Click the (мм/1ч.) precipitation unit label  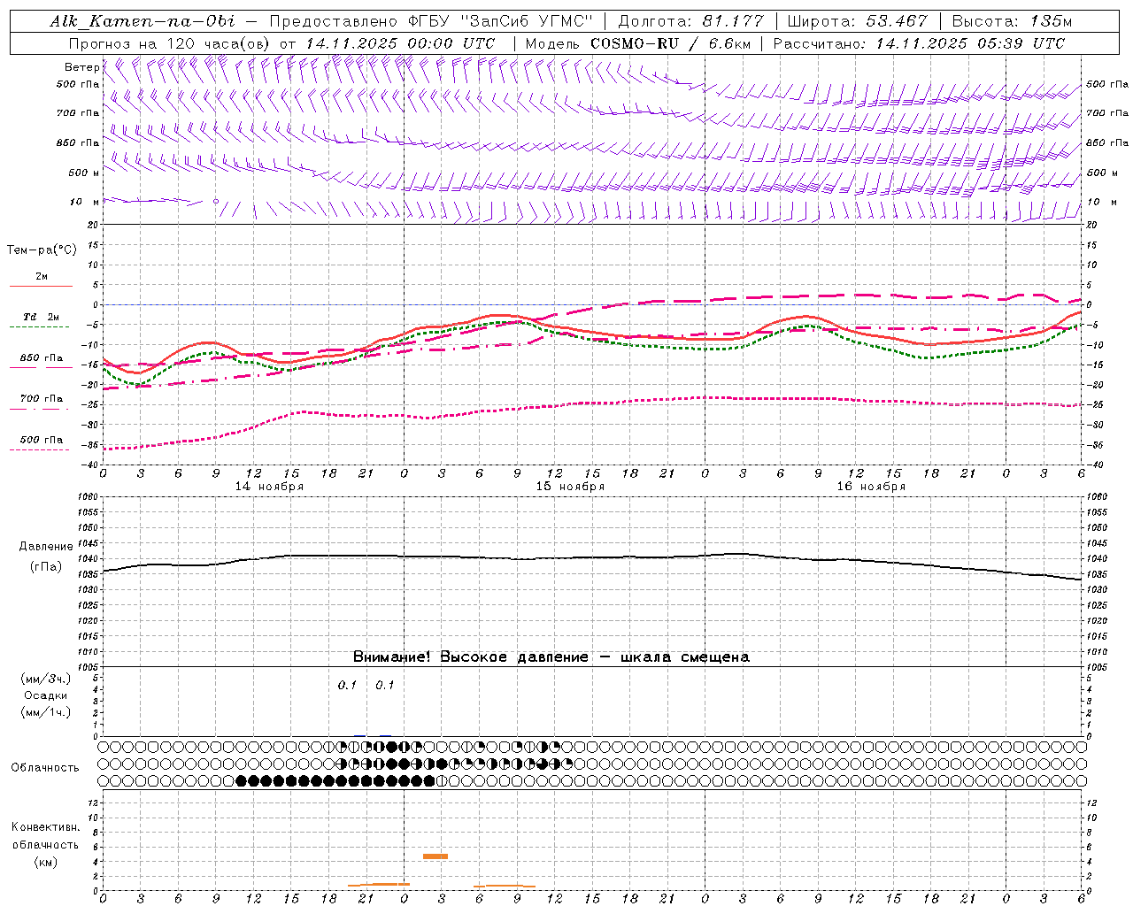(x=46, y=712)
